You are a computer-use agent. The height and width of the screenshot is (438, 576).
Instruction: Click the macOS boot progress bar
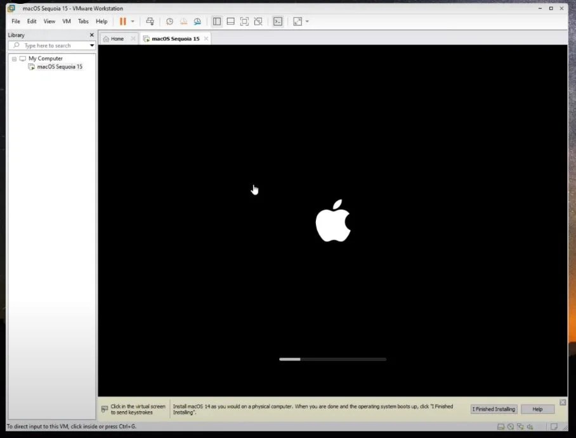pos(333,359)
